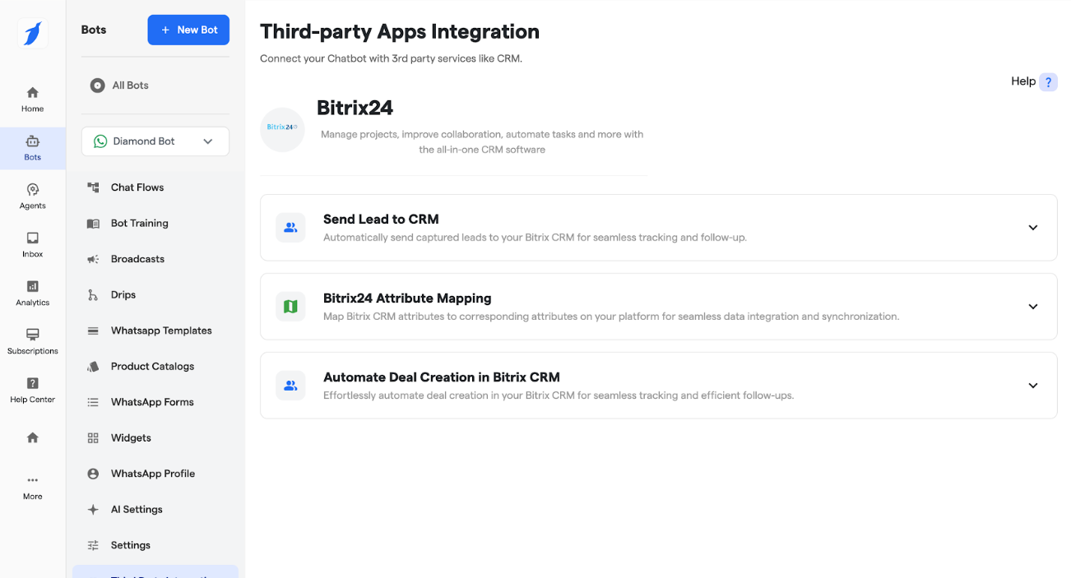The image size is (1071, 578).
Task: Open the Diamond Bot selector dropdown
Action: point(155,141)
